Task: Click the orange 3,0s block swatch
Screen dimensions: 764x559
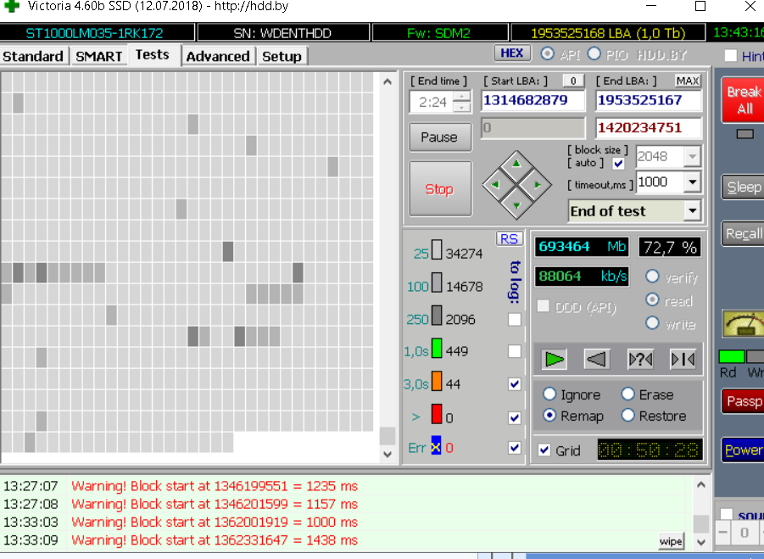Action: point(437,381)
